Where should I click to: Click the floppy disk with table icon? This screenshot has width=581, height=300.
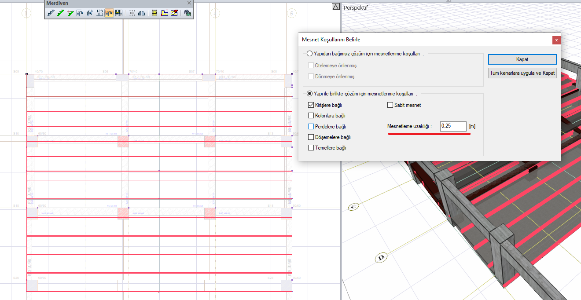pyautogui.click(x=118, y=13)
